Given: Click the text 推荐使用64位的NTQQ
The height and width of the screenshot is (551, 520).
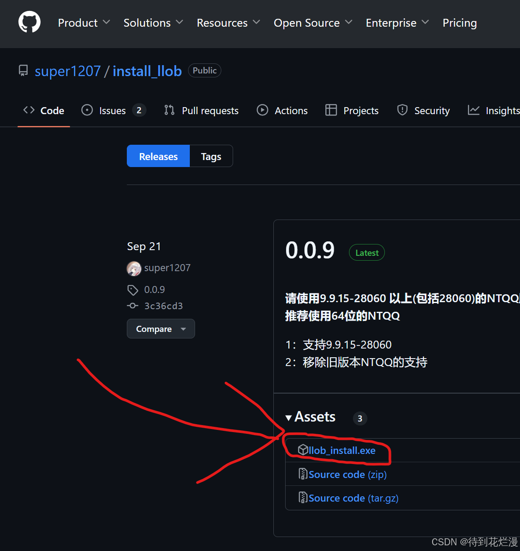Looking at the screenshot, I should (342, 316).
